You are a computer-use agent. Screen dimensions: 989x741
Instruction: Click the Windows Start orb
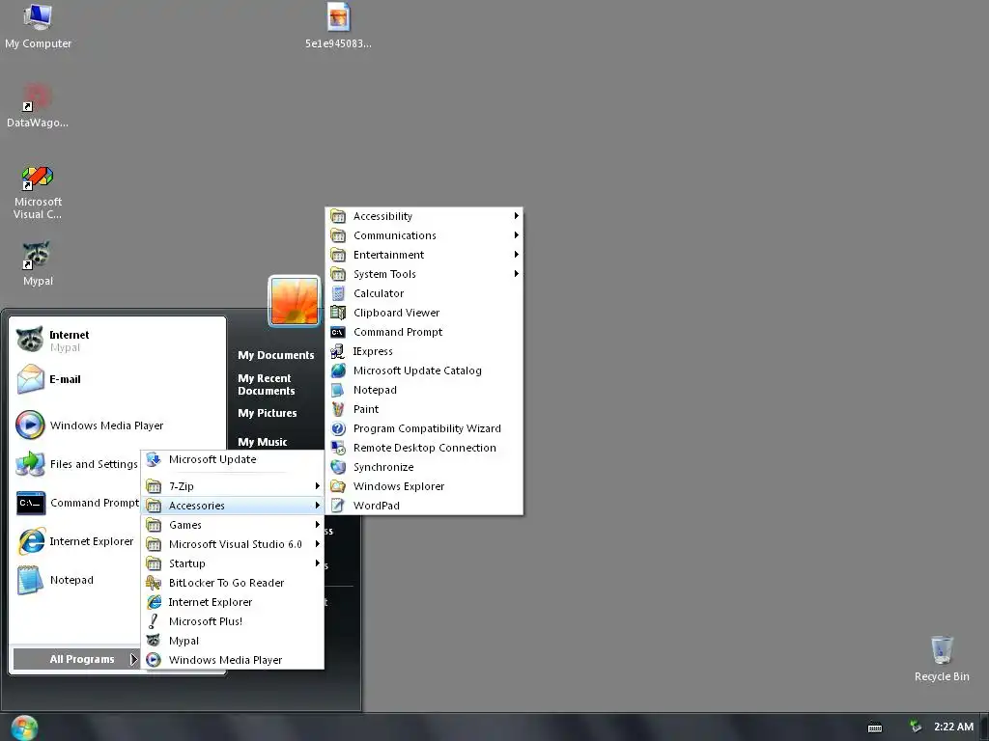pyautogui.click(x=24, y=727)
